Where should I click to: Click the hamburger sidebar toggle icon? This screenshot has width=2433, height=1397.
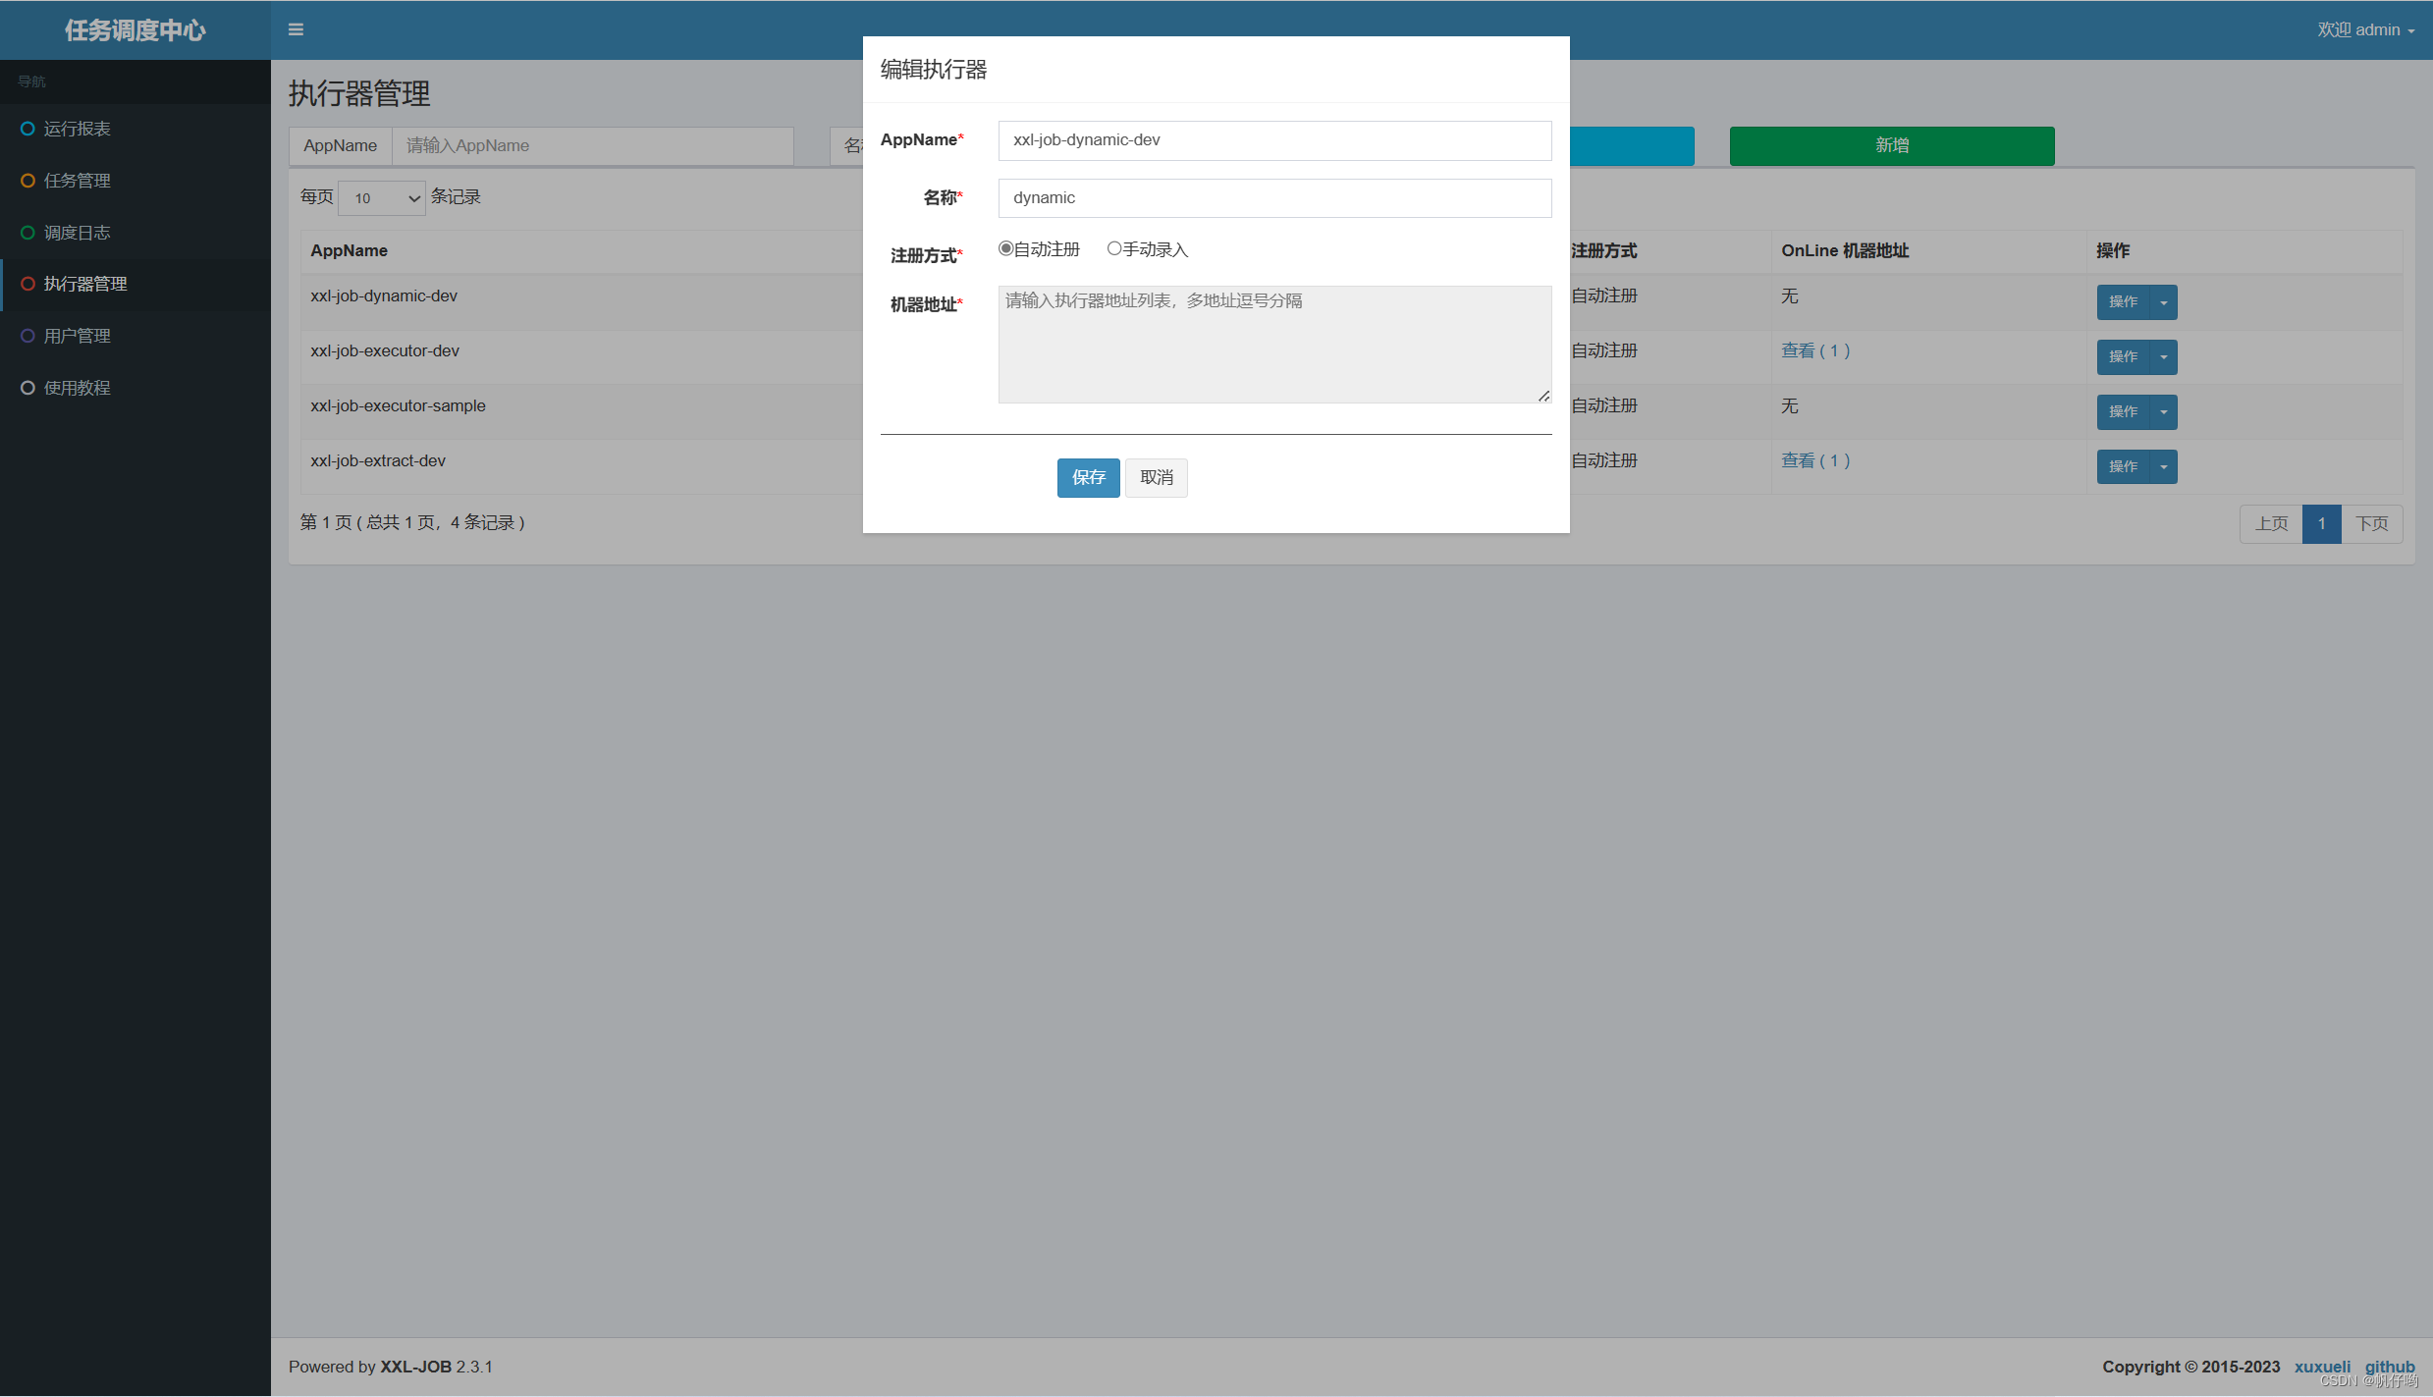tap(296, 29)
